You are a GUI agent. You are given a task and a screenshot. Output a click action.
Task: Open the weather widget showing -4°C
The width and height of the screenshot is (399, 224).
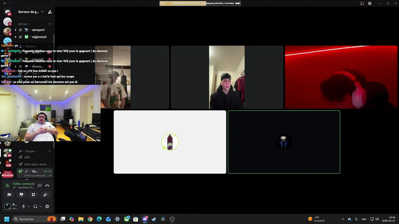coord(316,219)
